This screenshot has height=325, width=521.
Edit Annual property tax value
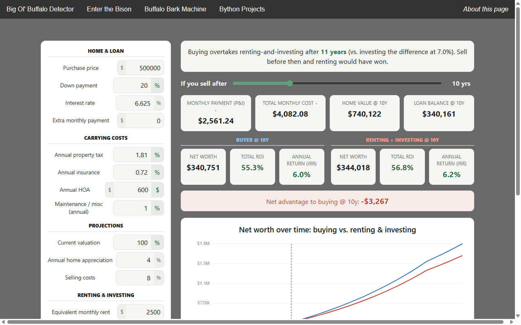click(x=132, y=155)
